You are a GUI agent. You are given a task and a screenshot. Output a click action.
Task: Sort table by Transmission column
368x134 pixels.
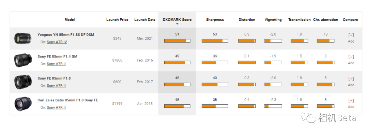point(299,20)
